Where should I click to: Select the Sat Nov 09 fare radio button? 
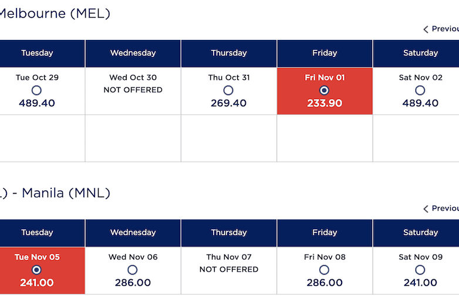(420, 270)
